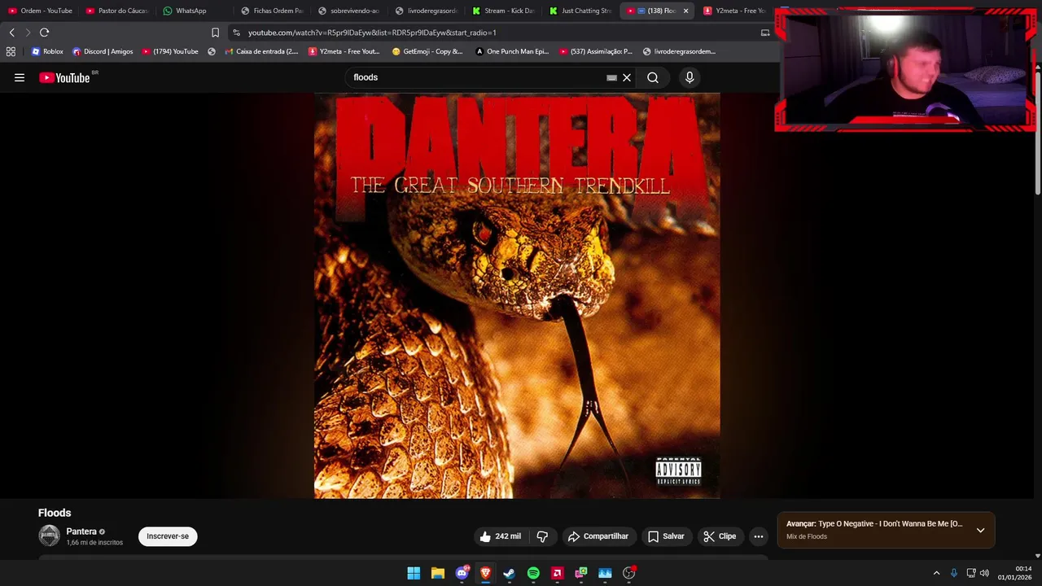Screen dimensions: 1042x586
Task: Open more actions three-dot menu
Action: click(759, 536)
